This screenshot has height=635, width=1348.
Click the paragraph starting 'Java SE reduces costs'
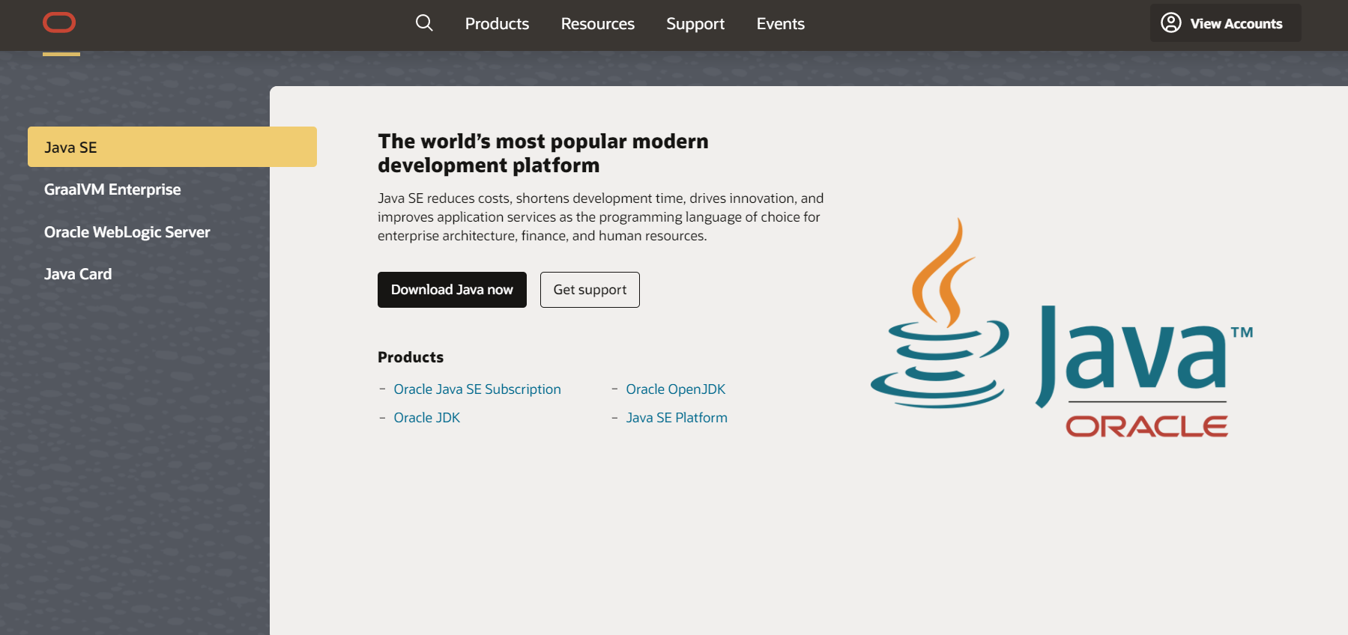tap(600, 217)
